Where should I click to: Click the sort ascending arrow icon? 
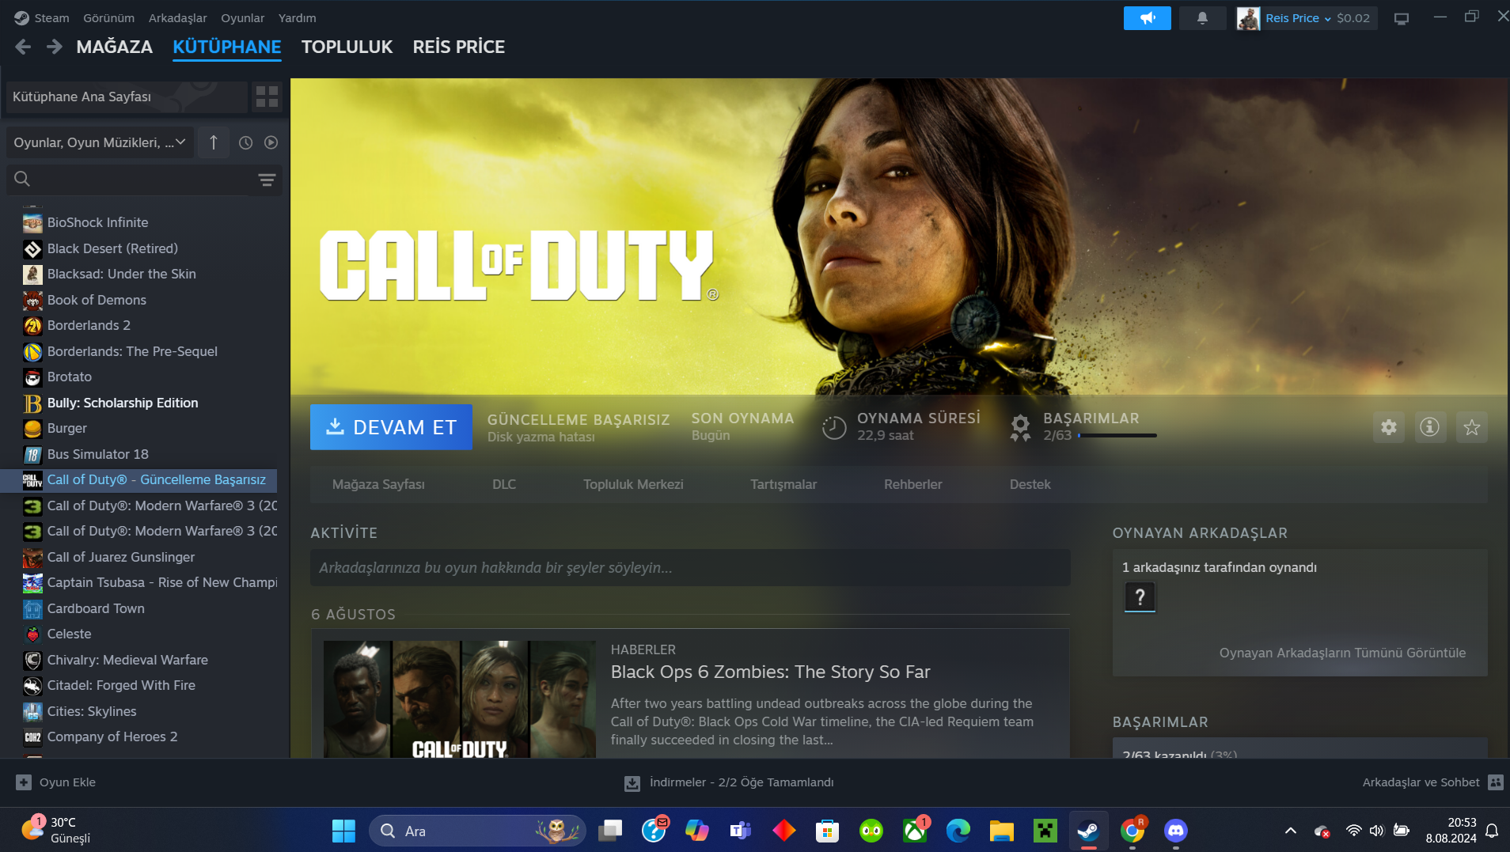click(213, 142)
